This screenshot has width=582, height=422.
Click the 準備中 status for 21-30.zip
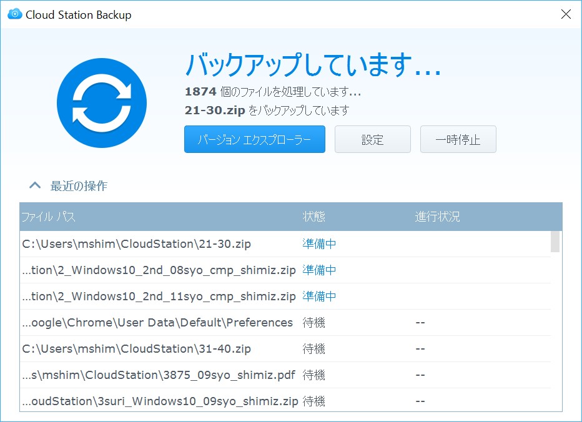(318, 243)
